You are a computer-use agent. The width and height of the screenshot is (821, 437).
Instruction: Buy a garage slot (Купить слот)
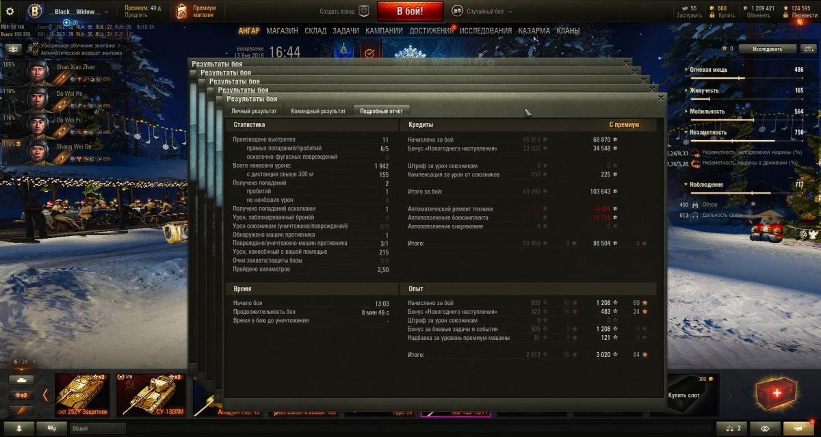692,395
